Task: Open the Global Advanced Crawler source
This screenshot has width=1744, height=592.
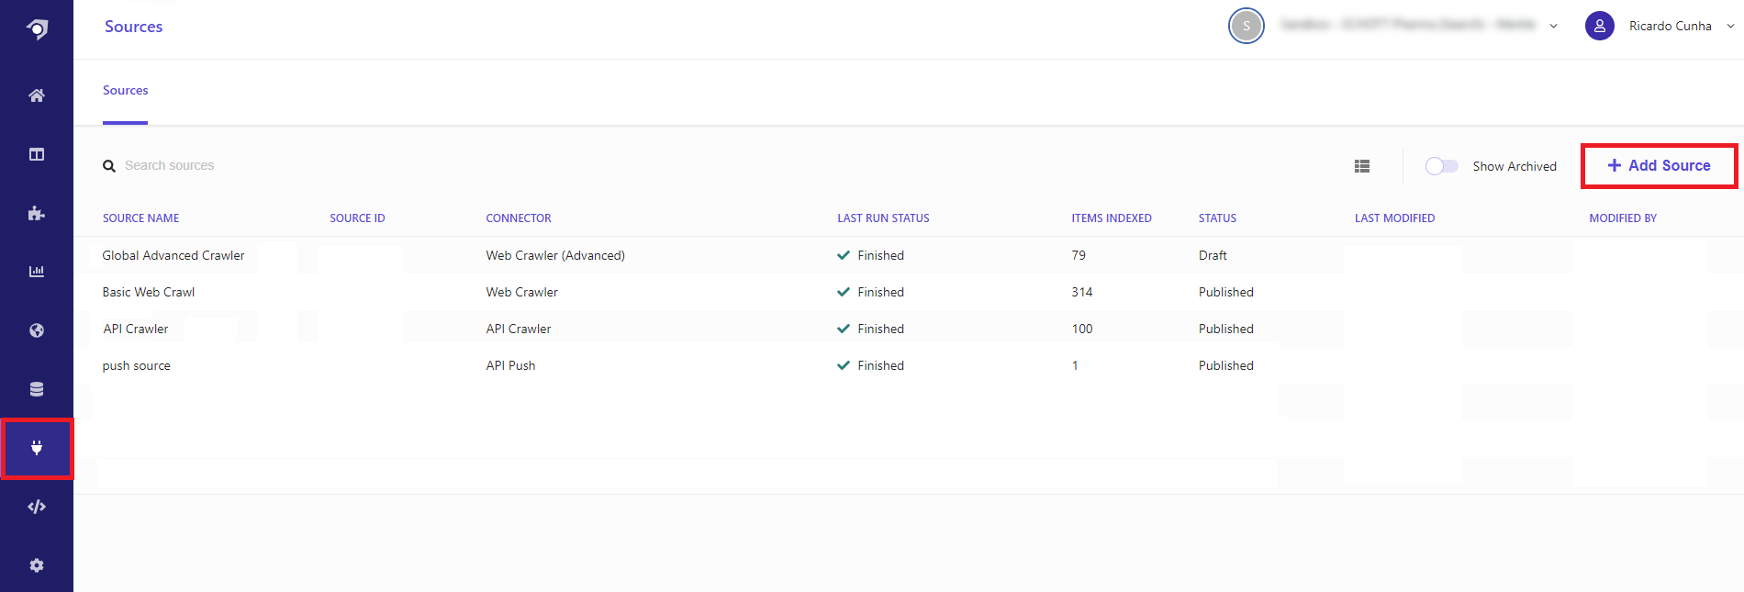Action: (x=173, y=255)
